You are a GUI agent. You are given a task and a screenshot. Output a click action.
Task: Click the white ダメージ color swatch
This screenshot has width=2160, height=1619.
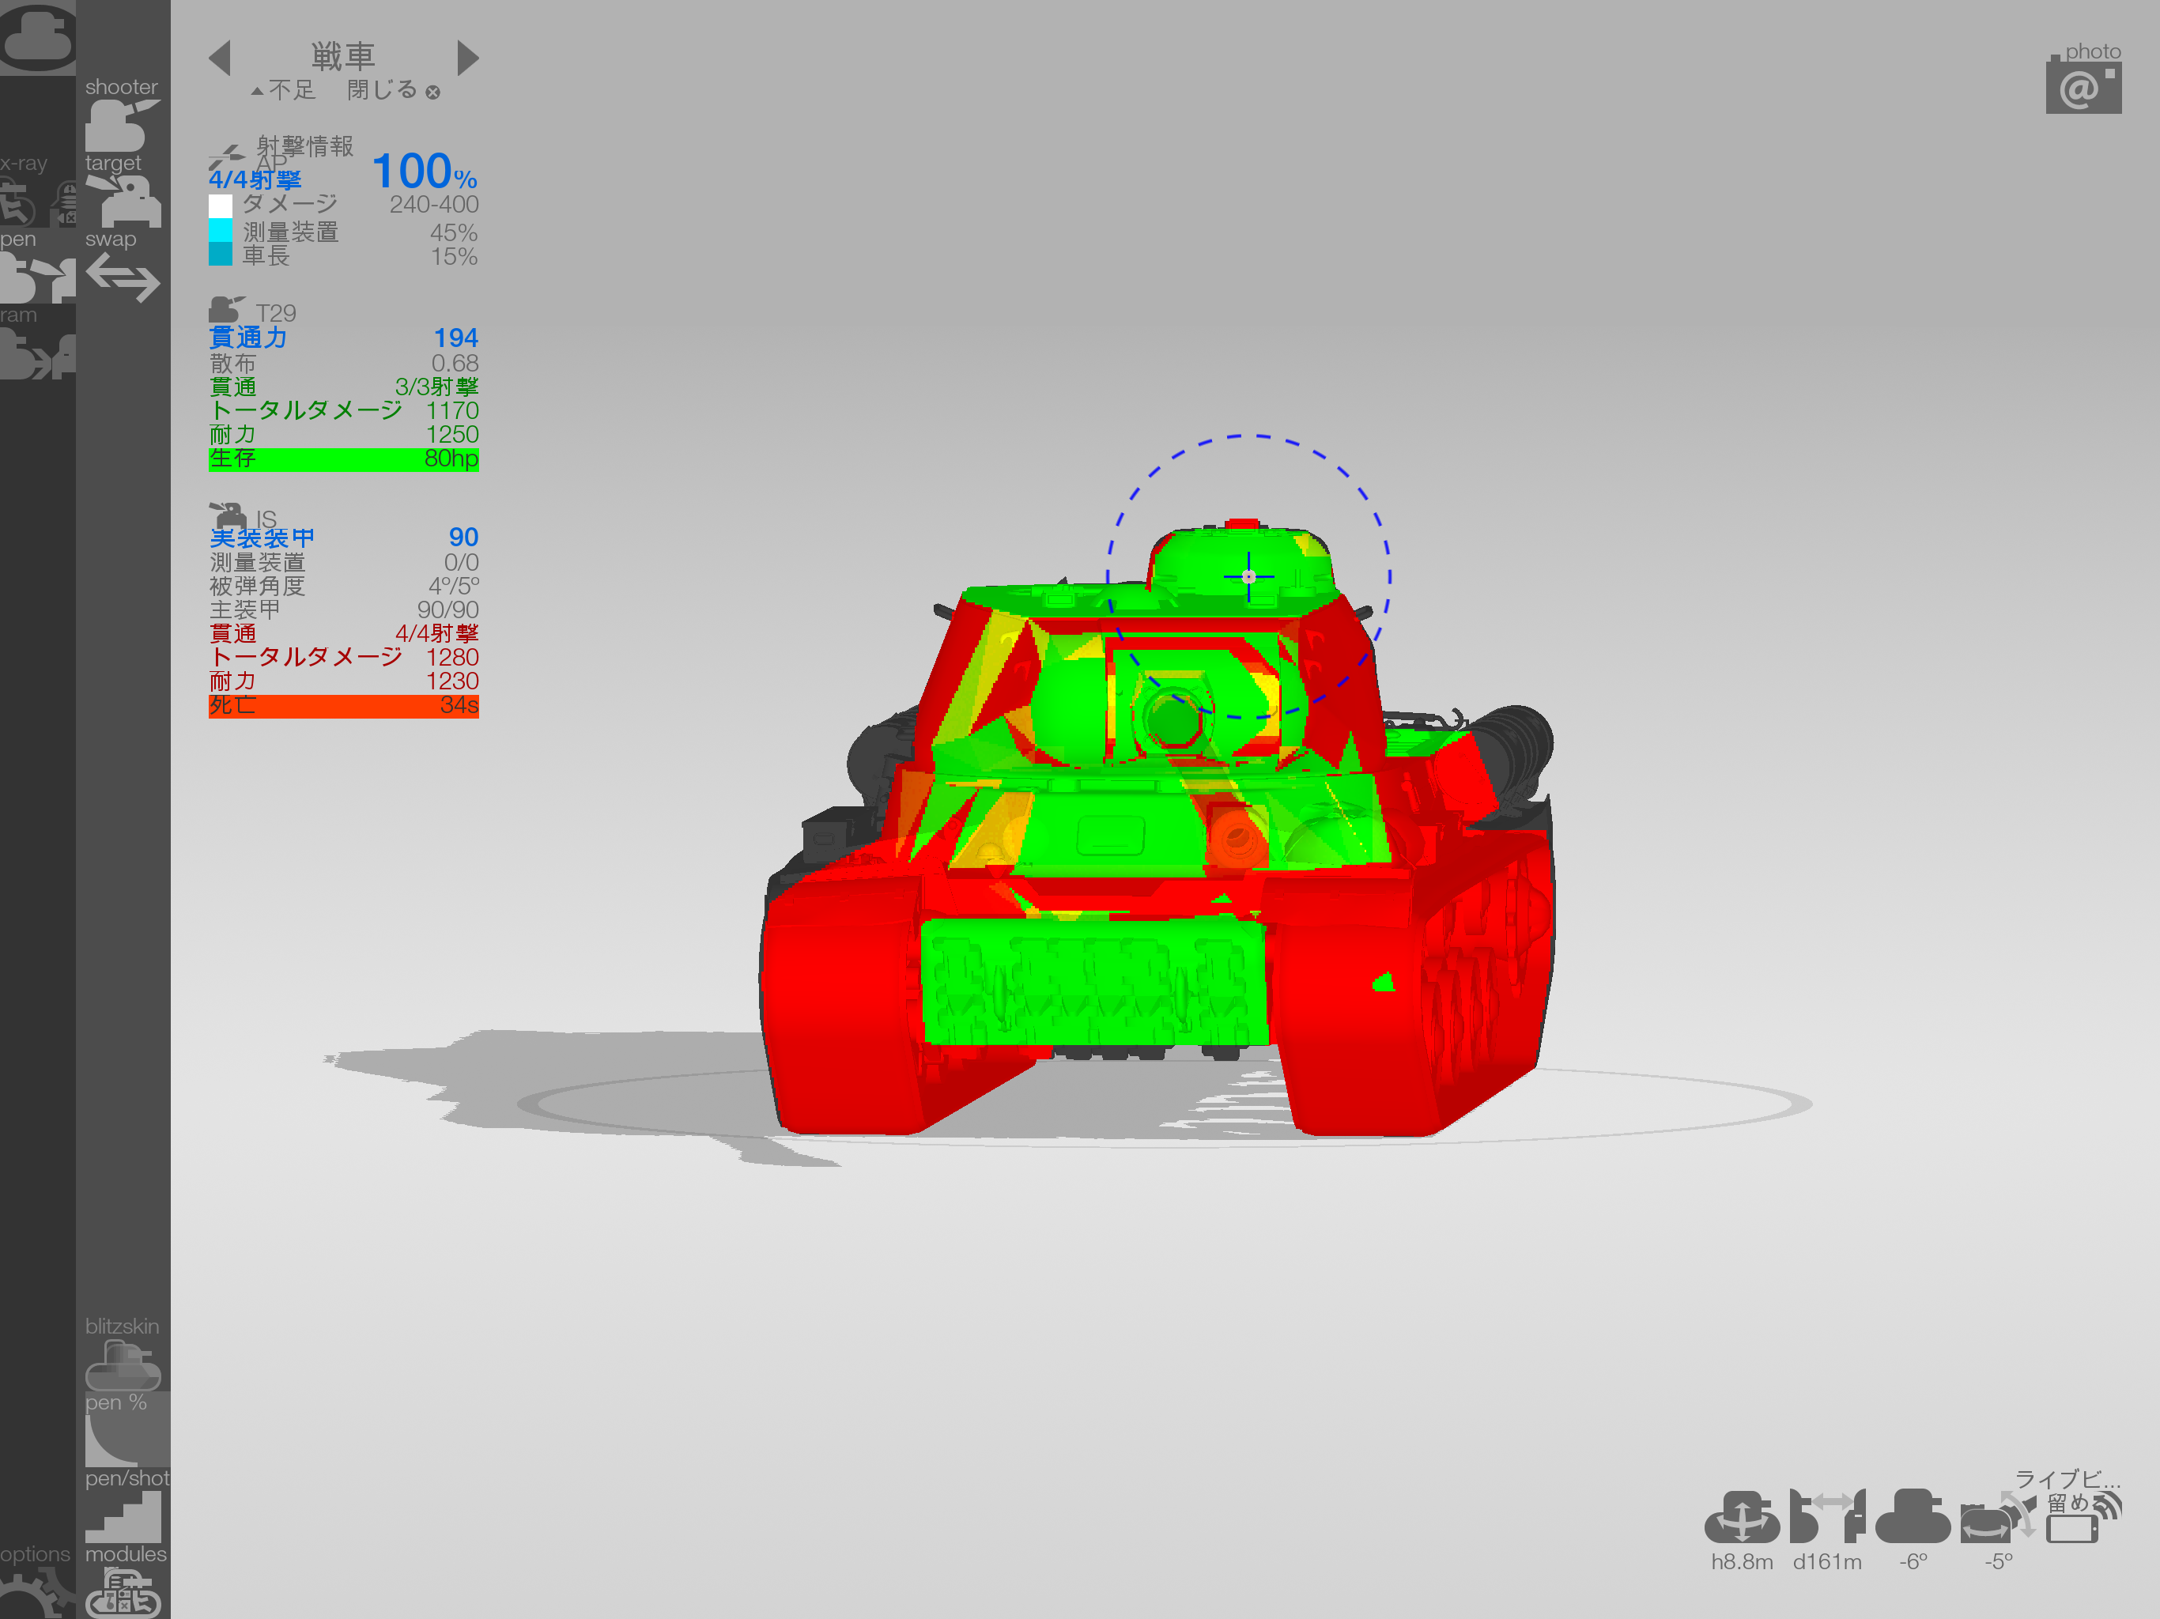coord(221,205)
